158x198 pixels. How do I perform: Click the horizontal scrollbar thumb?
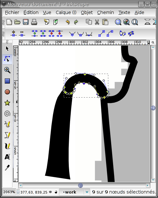pyautogui.click(x=80, y=185)
